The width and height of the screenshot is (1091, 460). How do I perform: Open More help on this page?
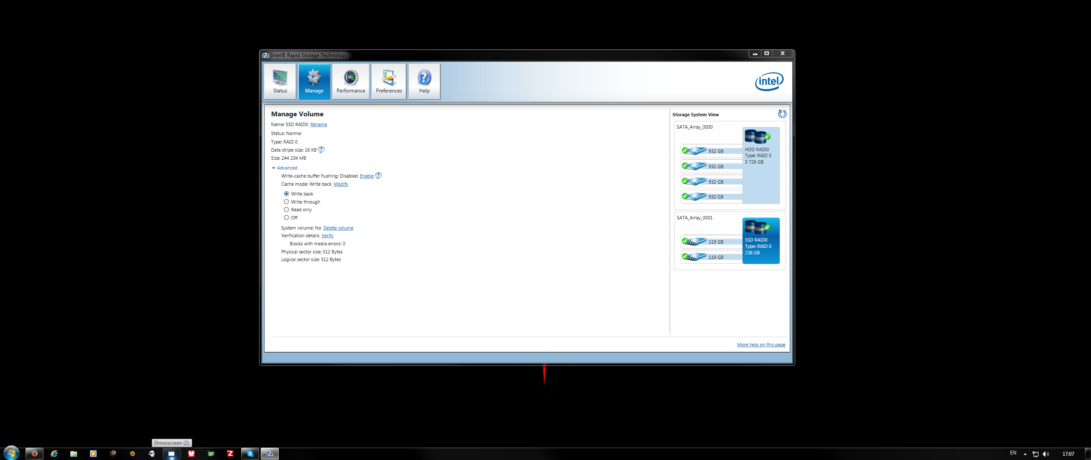pyautogui.click(x=761, y=345)
